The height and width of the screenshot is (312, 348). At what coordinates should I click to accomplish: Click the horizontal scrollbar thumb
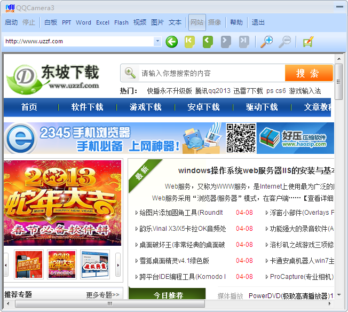(x=110, y=303)
